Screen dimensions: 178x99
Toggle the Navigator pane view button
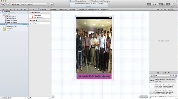pyautogui.click(x=161, y=4)
